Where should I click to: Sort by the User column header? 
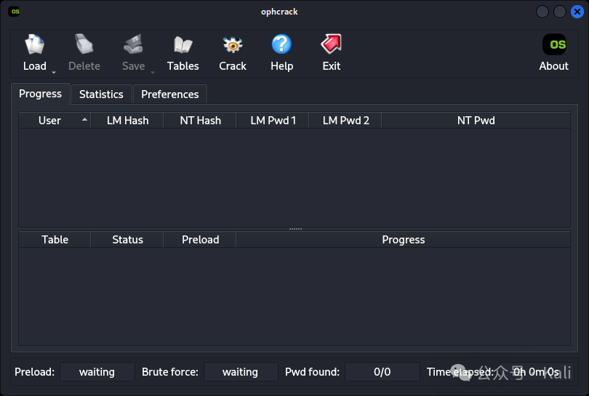click(x=55, y=121)
